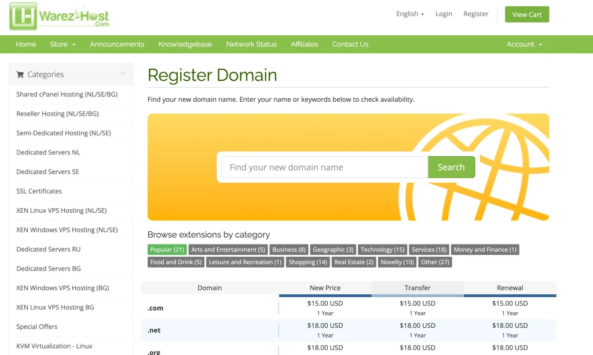Open the Special Offers category

36,327
